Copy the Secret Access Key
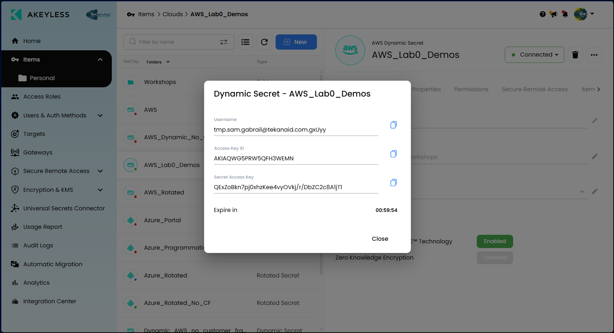The width and height of the screenshot is (614, 333). (x=393, y=183)
